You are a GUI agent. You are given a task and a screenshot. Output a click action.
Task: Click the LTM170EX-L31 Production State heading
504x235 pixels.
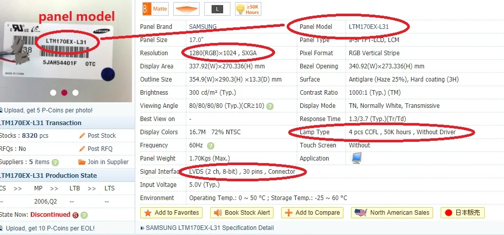[x=48, y=176]
